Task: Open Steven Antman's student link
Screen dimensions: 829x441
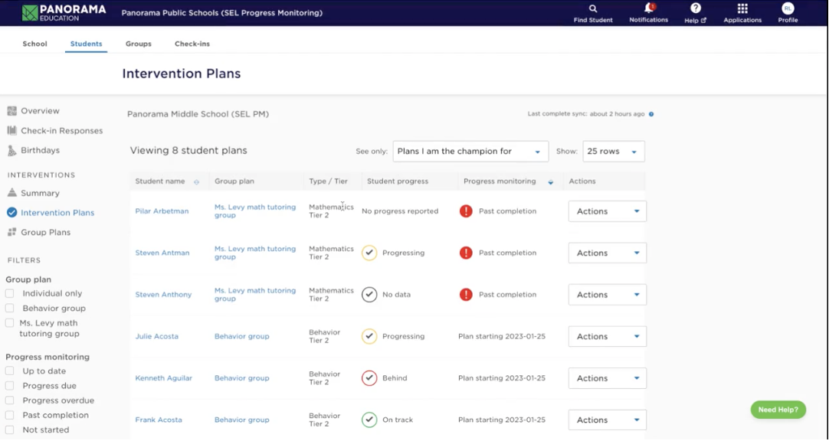Action: pyautogui.click(x=162, y=253)
